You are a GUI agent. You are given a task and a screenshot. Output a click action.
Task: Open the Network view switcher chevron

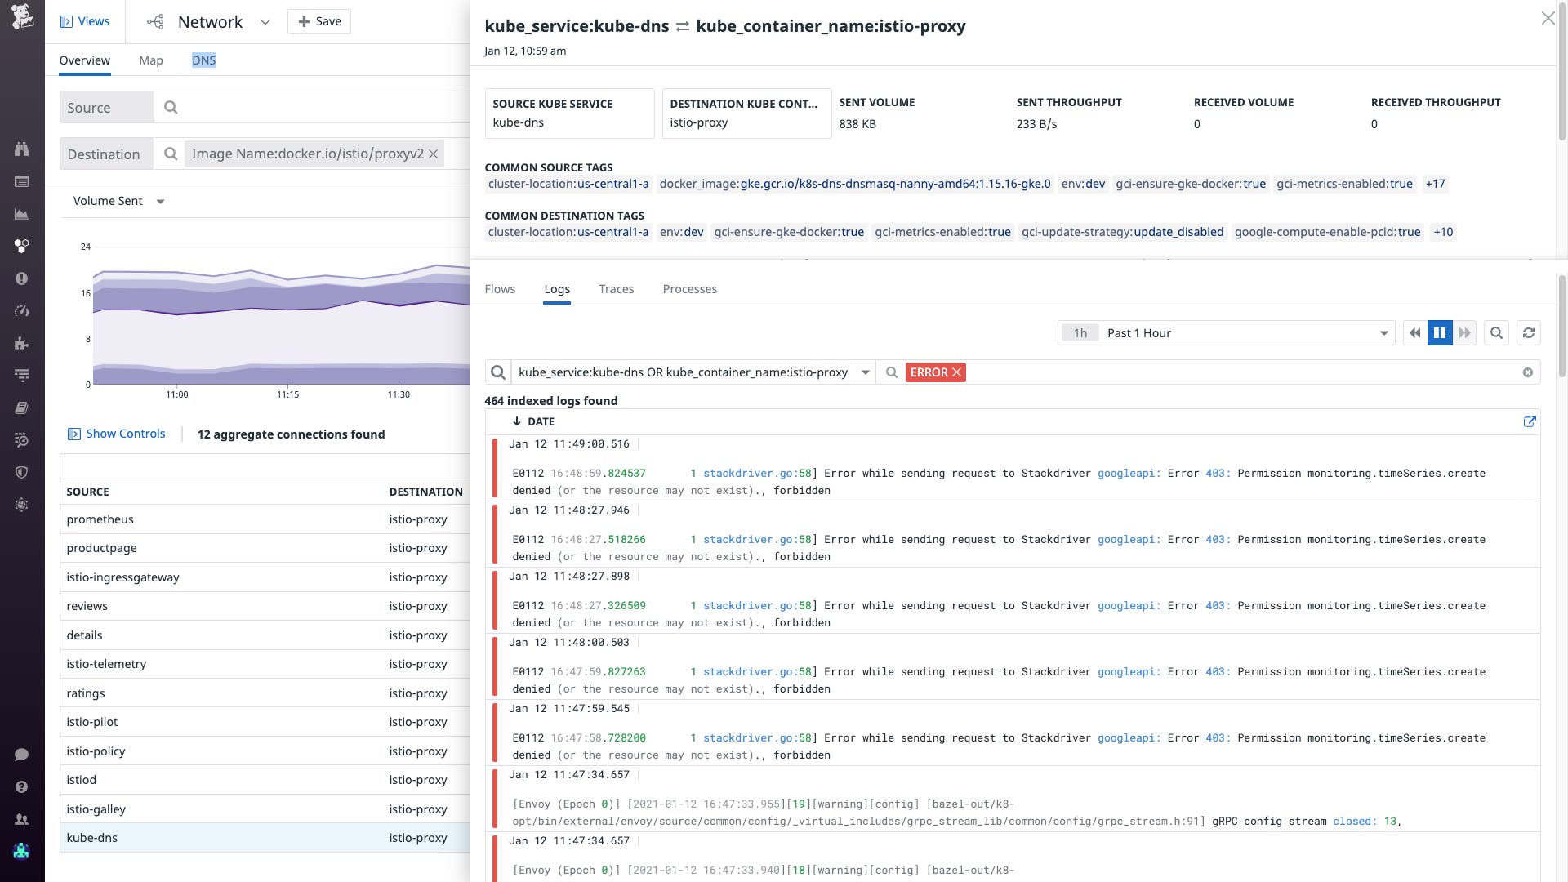click(265, 22)
